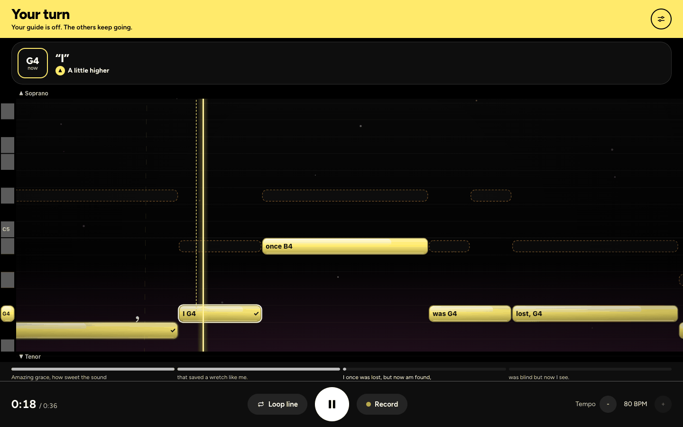This screenshot has height=427, width=683.
Task: Decrease tempo with the minus button
Action: tap(608, 404)
